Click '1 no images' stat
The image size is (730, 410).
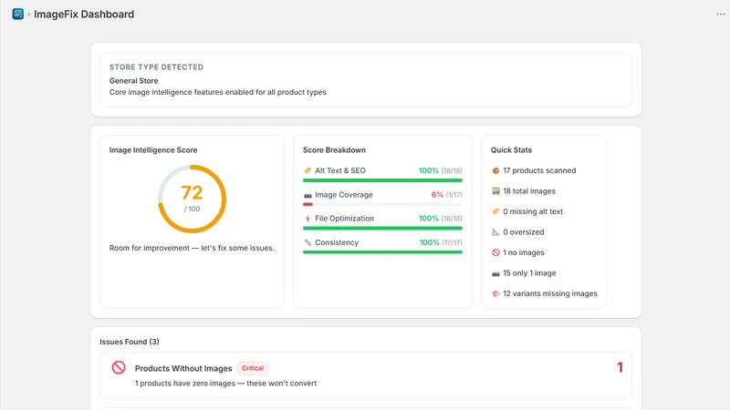tap(523, 252)
